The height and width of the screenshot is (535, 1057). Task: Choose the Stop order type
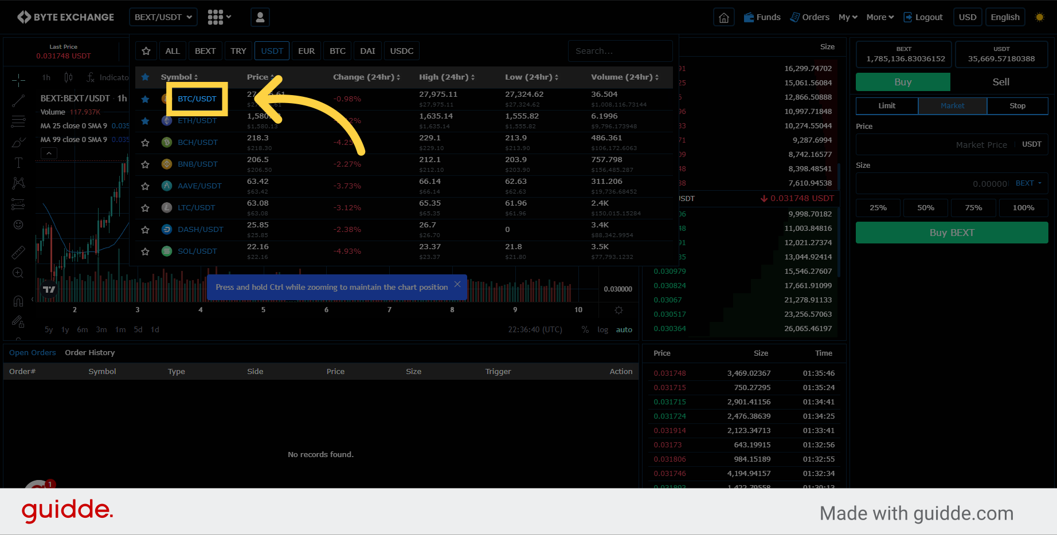(1017, 105)
